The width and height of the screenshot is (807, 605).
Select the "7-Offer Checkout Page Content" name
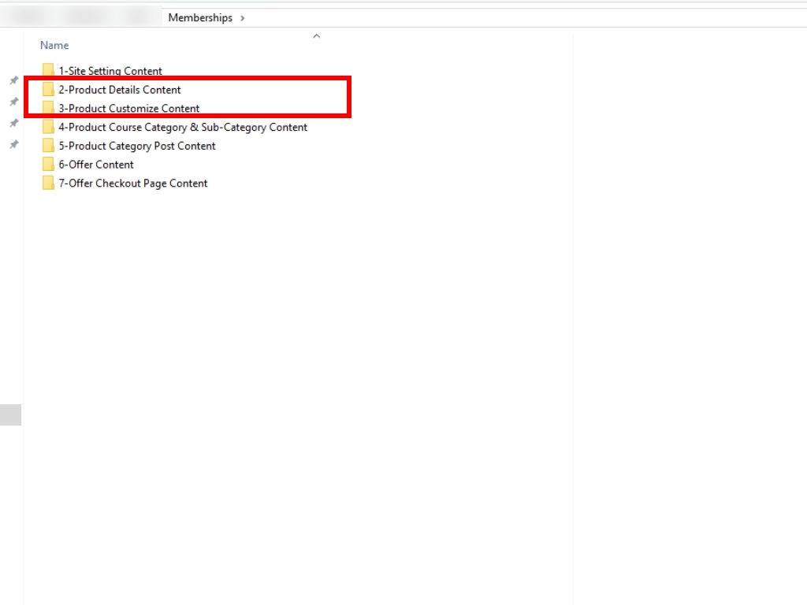click(132, 183)
